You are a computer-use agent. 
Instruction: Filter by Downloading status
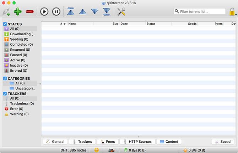point(20,34)
